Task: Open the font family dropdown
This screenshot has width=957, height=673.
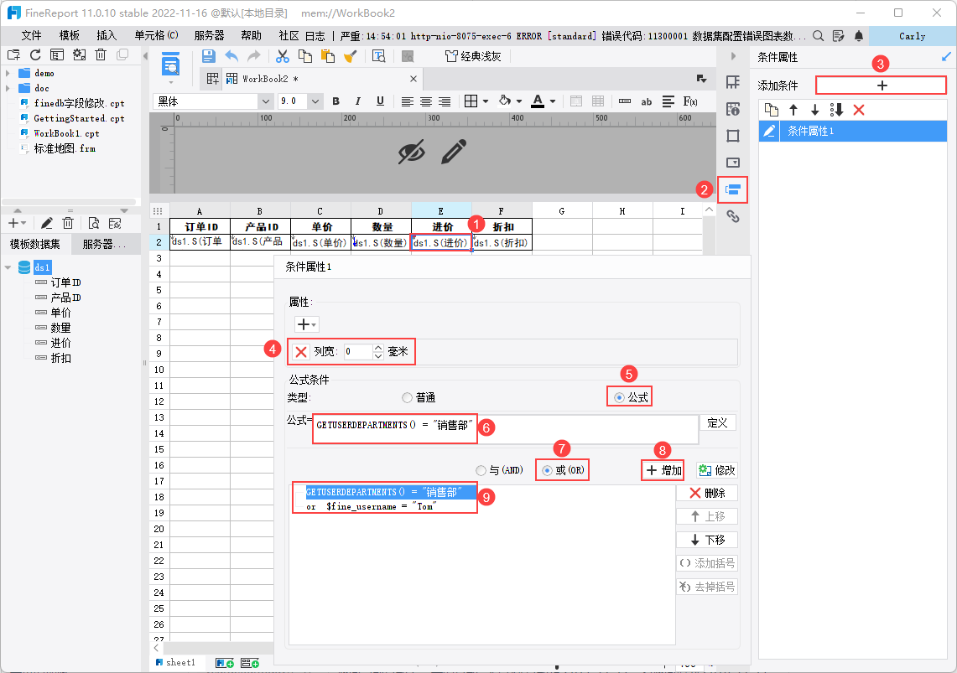Action: point(266,101)
